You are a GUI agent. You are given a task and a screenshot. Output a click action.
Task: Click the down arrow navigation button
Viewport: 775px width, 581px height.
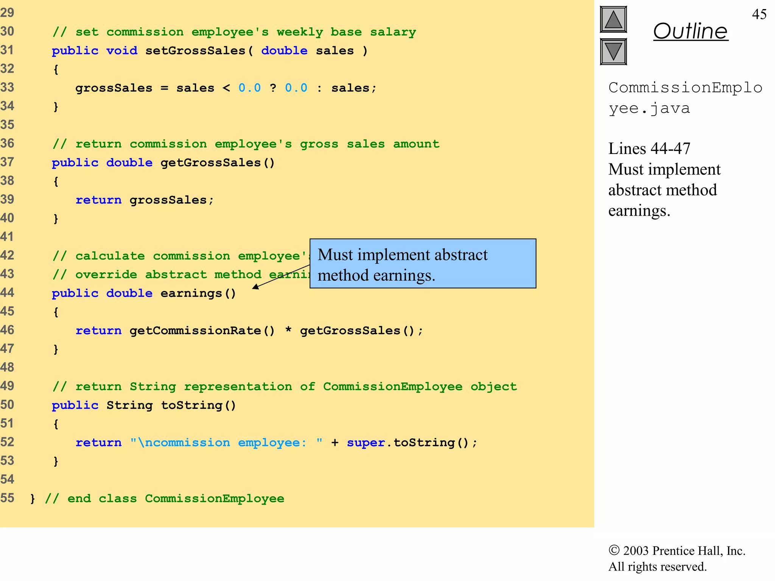(x=613, y=51)
